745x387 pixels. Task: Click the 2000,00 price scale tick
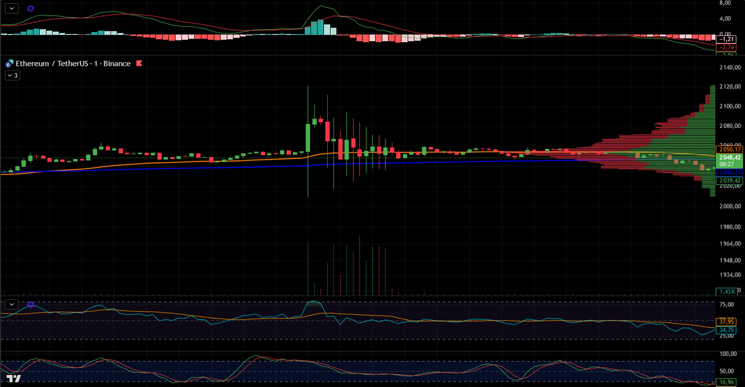pos(729,206)
